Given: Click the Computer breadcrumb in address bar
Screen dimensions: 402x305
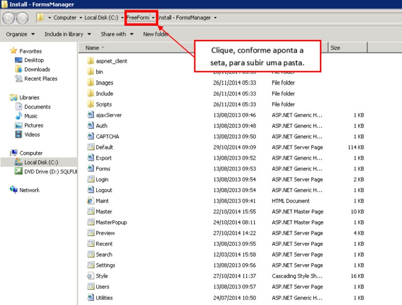Looking at the screenshot, I should click(x=64, y=17).
